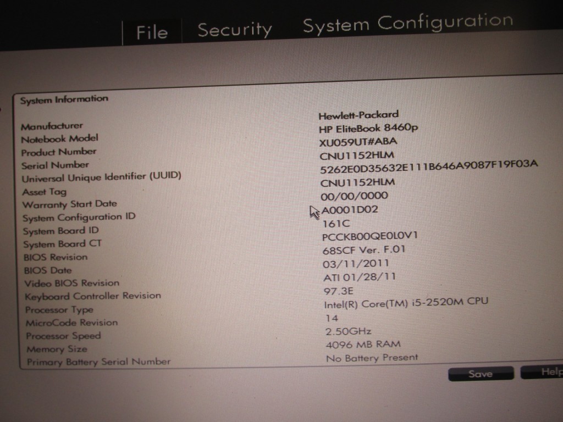This screenshot has height=422, width=563.
Task: Select the HP EliteBook 8460p value
Action: point(368,128)
